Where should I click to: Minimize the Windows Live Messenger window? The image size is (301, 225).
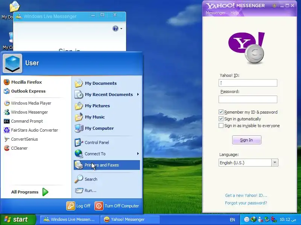[x=93, y=15]
